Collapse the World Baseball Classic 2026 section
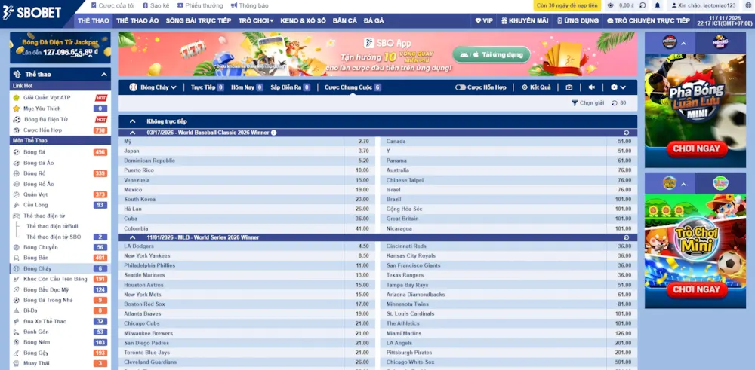Screen dimensions: 755x370 [133, 133]
